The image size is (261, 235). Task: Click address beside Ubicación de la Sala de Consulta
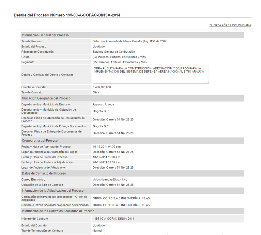coord(113,185)
